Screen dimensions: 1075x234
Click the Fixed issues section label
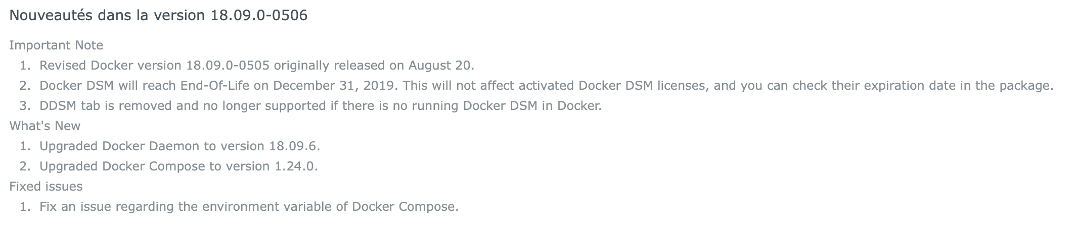point(46,186)
